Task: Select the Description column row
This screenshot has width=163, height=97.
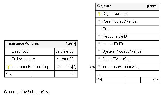Action: point(41,52)
